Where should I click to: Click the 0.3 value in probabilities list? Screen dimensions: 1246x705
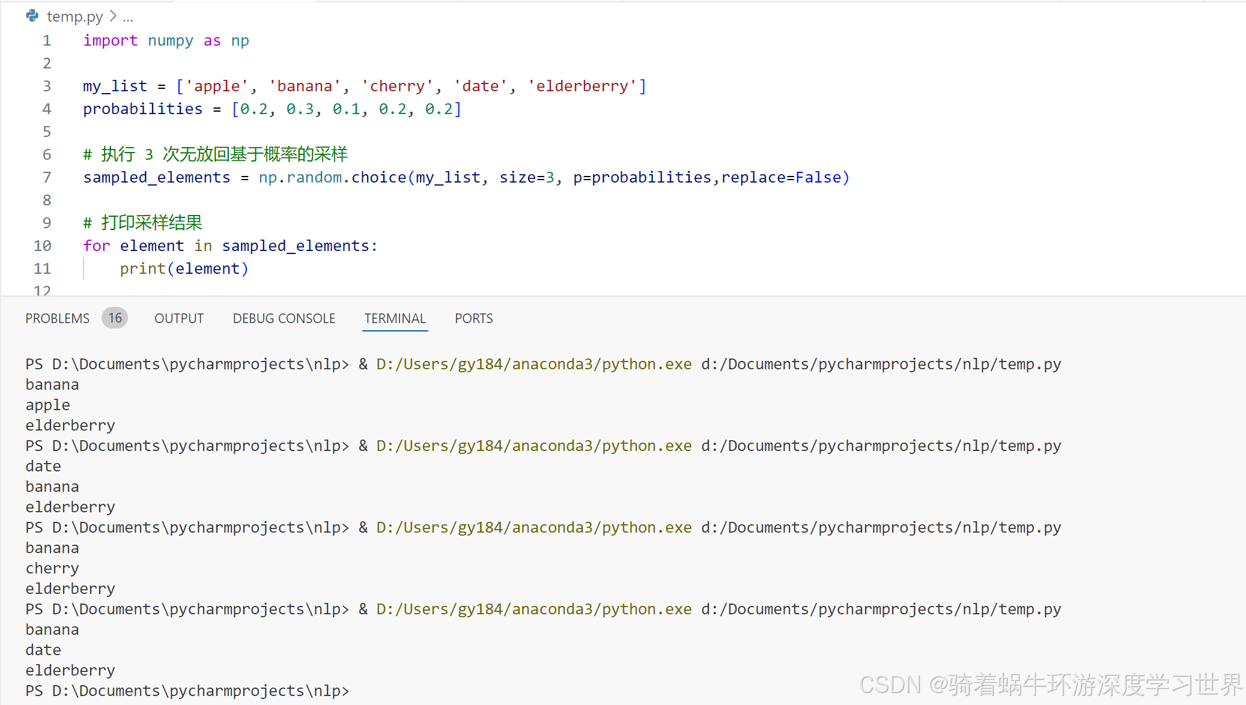click(300, 109)
